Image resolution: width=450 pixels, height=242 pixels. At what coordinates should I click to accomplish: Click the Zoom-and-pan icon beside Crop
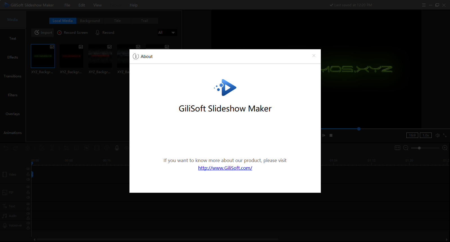pyautogui.click(x=76, y=148)
